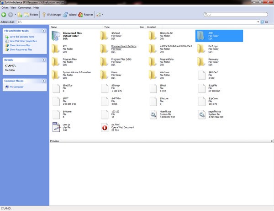Click the Back navigation arrow
The height and width of the screenshot is (211, 274).
[x=4, y=15]
